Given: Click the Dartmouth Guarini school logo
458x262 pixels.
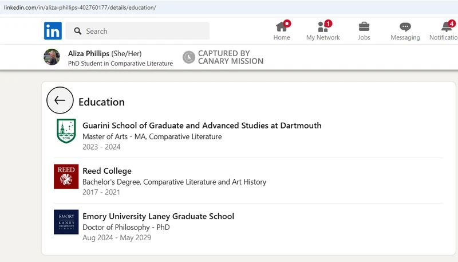Looking at the screenshot, I should click(66, 131).
